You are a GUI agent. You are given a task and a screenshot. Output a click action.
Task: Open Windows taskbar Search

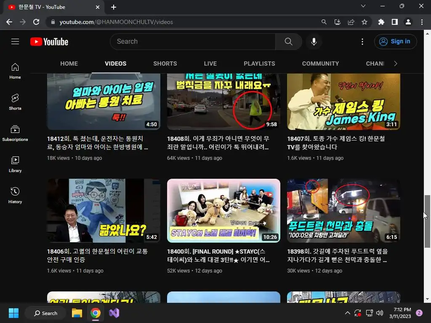pyautogui.click(x=45, y=313)
